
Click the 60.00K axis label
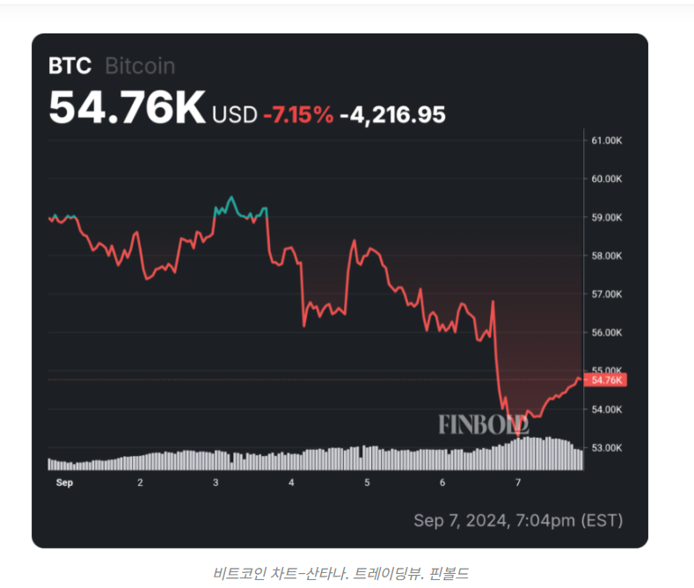[606, 178]
